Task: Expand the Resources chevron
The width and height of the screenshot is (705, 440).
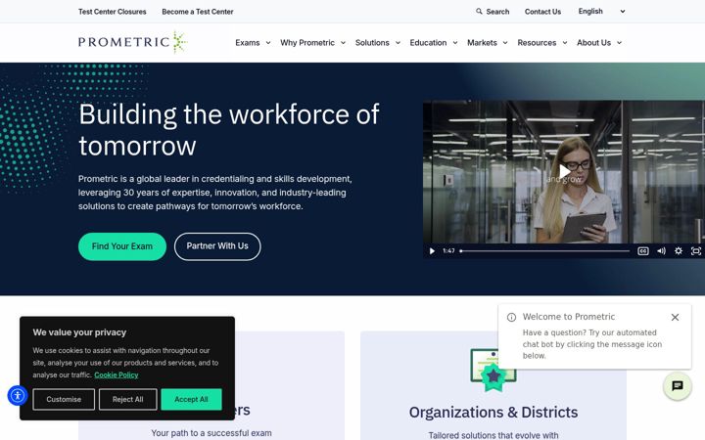Action: [565, 43]
